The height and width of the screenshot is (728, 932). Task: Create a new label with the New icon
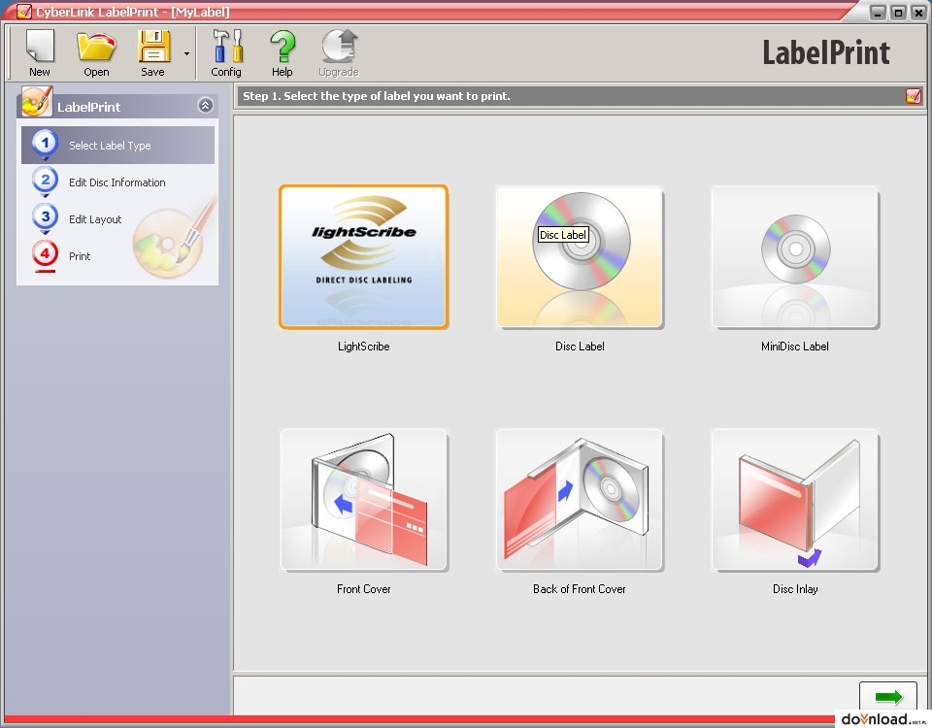click(40, 53)
